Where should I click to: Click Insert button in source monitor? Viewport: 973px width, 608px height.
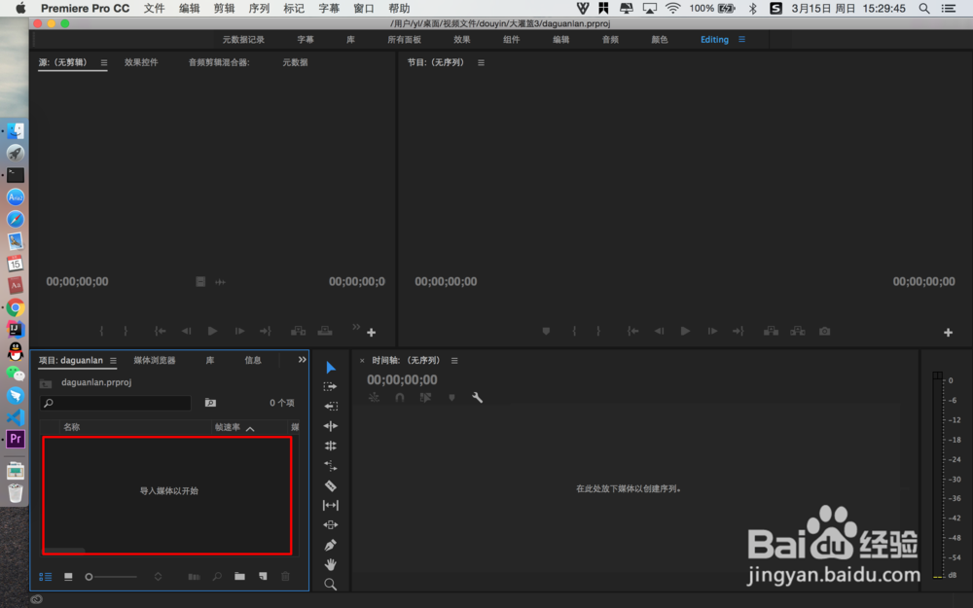299,332
